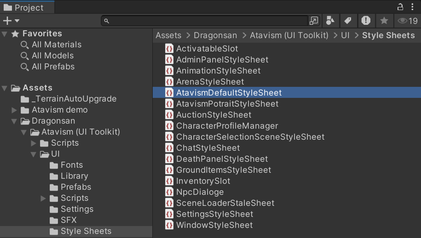
Task: Click the search by import log type icon
Action: tap(366, 21)
